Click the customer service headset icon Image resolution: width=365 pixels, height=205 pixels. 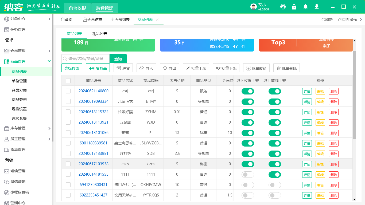283,7
